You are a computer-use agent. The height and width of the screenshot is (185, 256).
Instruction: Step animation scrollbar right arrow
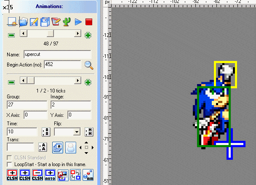[x=78, y=34]
